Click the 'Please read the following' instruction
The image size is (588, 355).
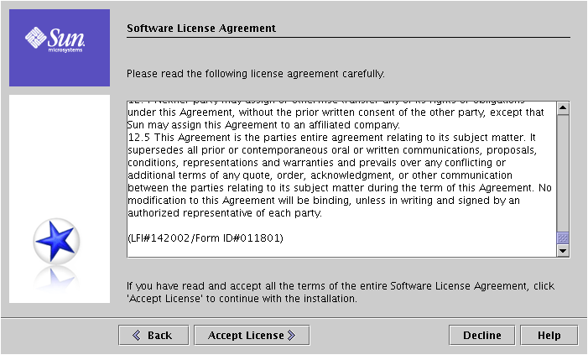256,74
